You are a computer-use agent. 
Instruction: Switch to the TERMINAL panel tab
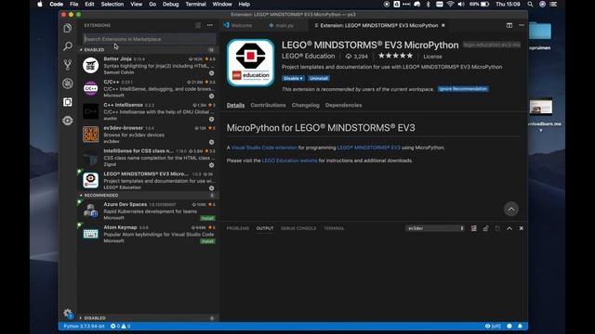pyautogui.click(x=334, y=228)
